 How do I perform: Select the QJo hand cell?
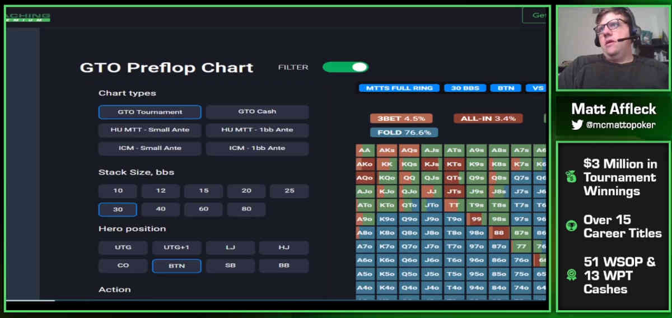[x=409, y=191]
